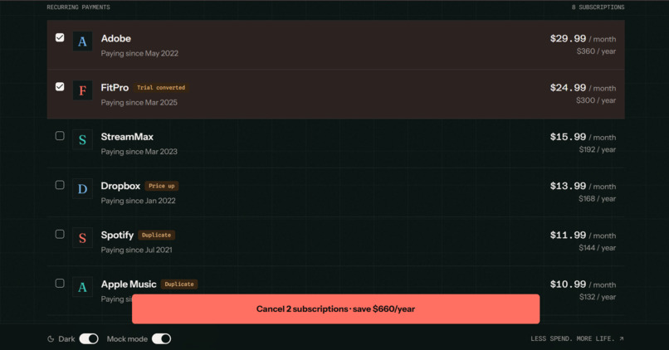
Task: Click the Apple Music subscription name
Action: click(129, 284)
